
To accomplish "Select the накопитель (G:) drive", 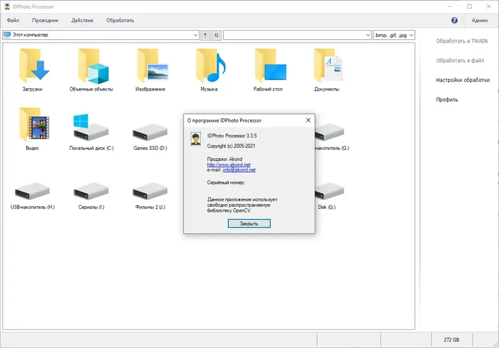I will tap(332, 136).
